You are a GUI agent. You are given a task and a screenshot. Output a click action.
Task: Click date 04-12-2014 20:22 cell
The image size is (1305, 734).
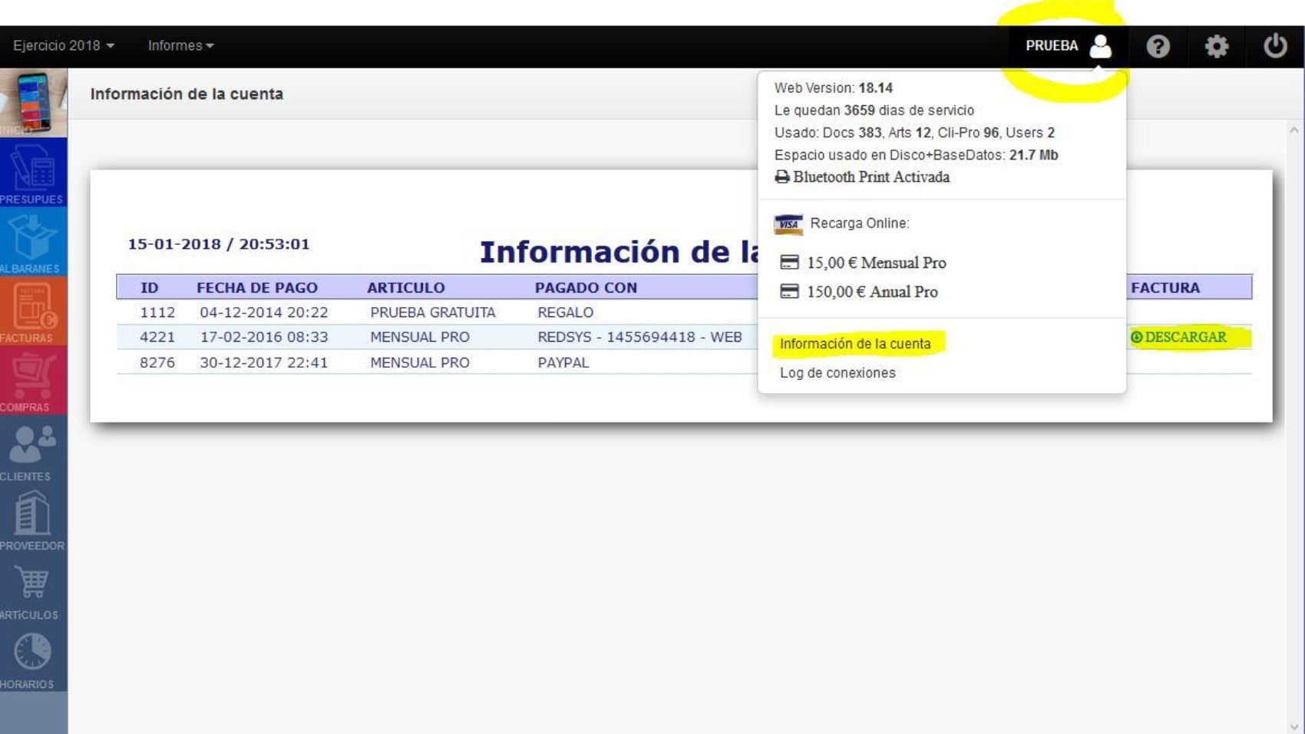click(x=264, y=312)
